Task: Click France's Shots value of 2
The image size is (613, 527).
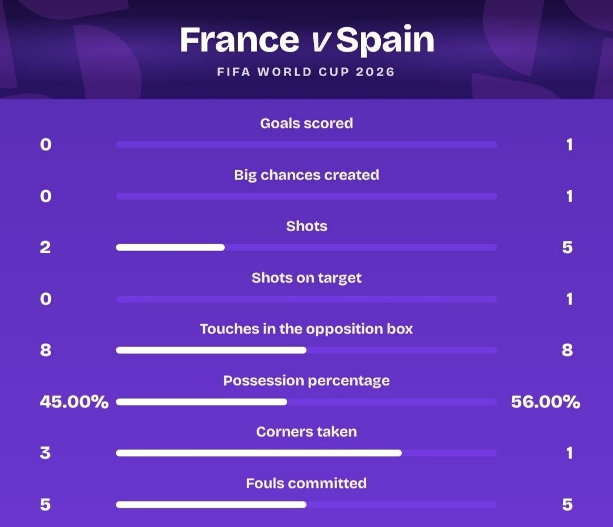Action: [45, 247]
